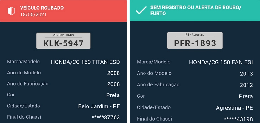The height and width of the screenshot is (123, 260).
Task: Click Agrestina - PE city value
Action: [234, 108]
